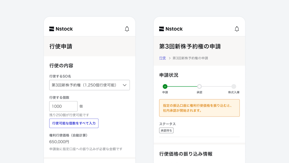The image size is (289, 163).
Task: Open the 行使するSO名 dropdown
Action: (x=89, y=85)
